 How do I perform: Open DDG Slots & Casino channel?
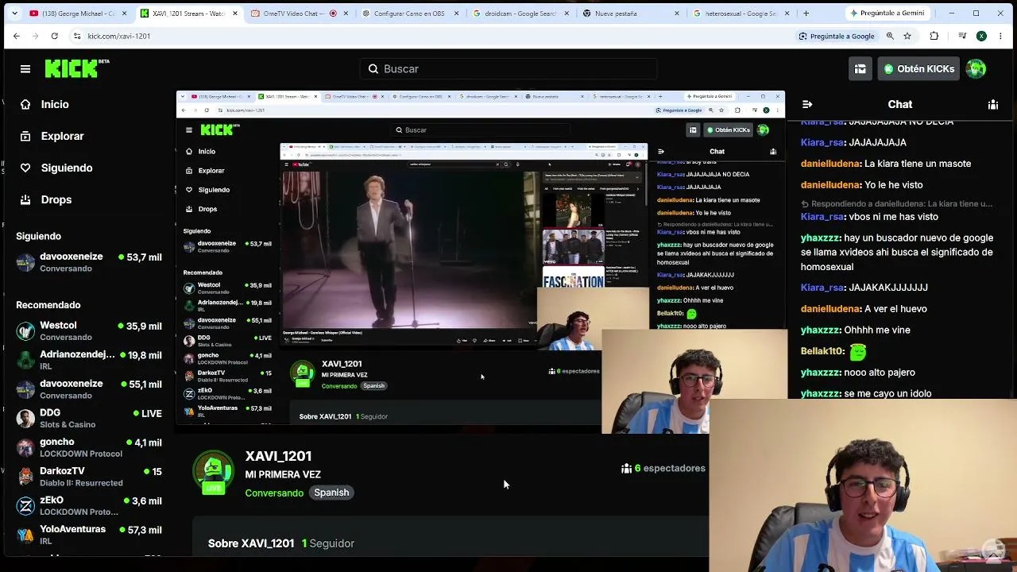coord(88,418)
